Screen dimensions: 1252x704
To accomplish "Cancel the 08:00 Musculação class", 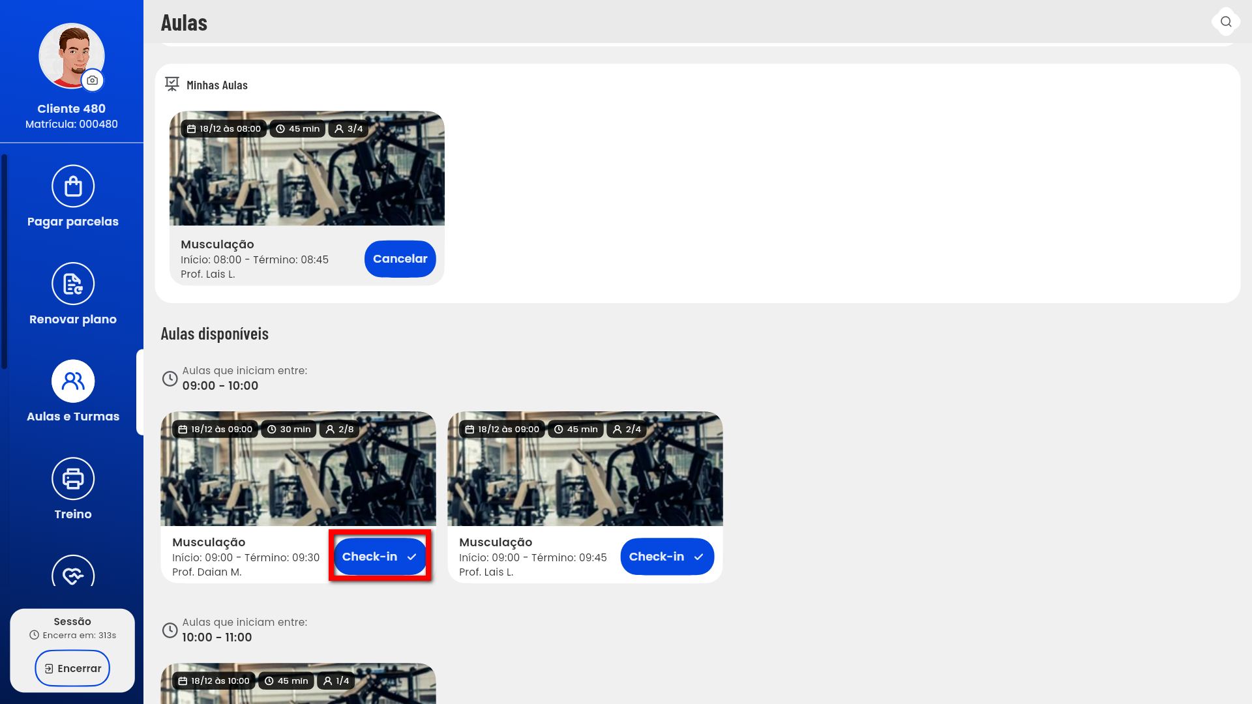I will pyautogui.click(x=400, y=259).
